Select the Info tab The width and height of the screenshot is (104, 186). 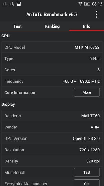[x=87, y=26]
